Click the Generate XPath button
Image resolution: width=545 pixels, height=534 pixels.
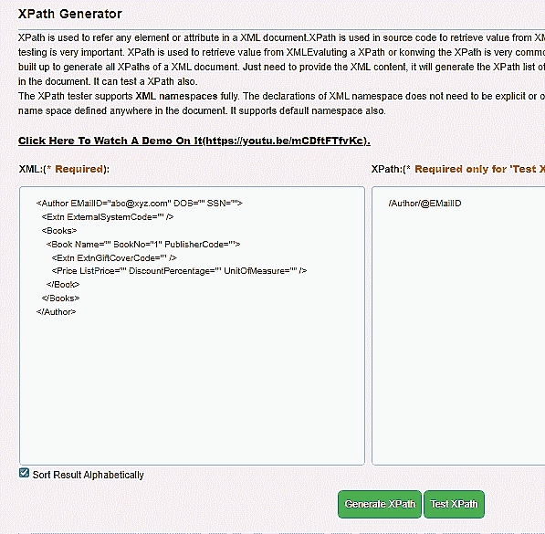(380, 504)
